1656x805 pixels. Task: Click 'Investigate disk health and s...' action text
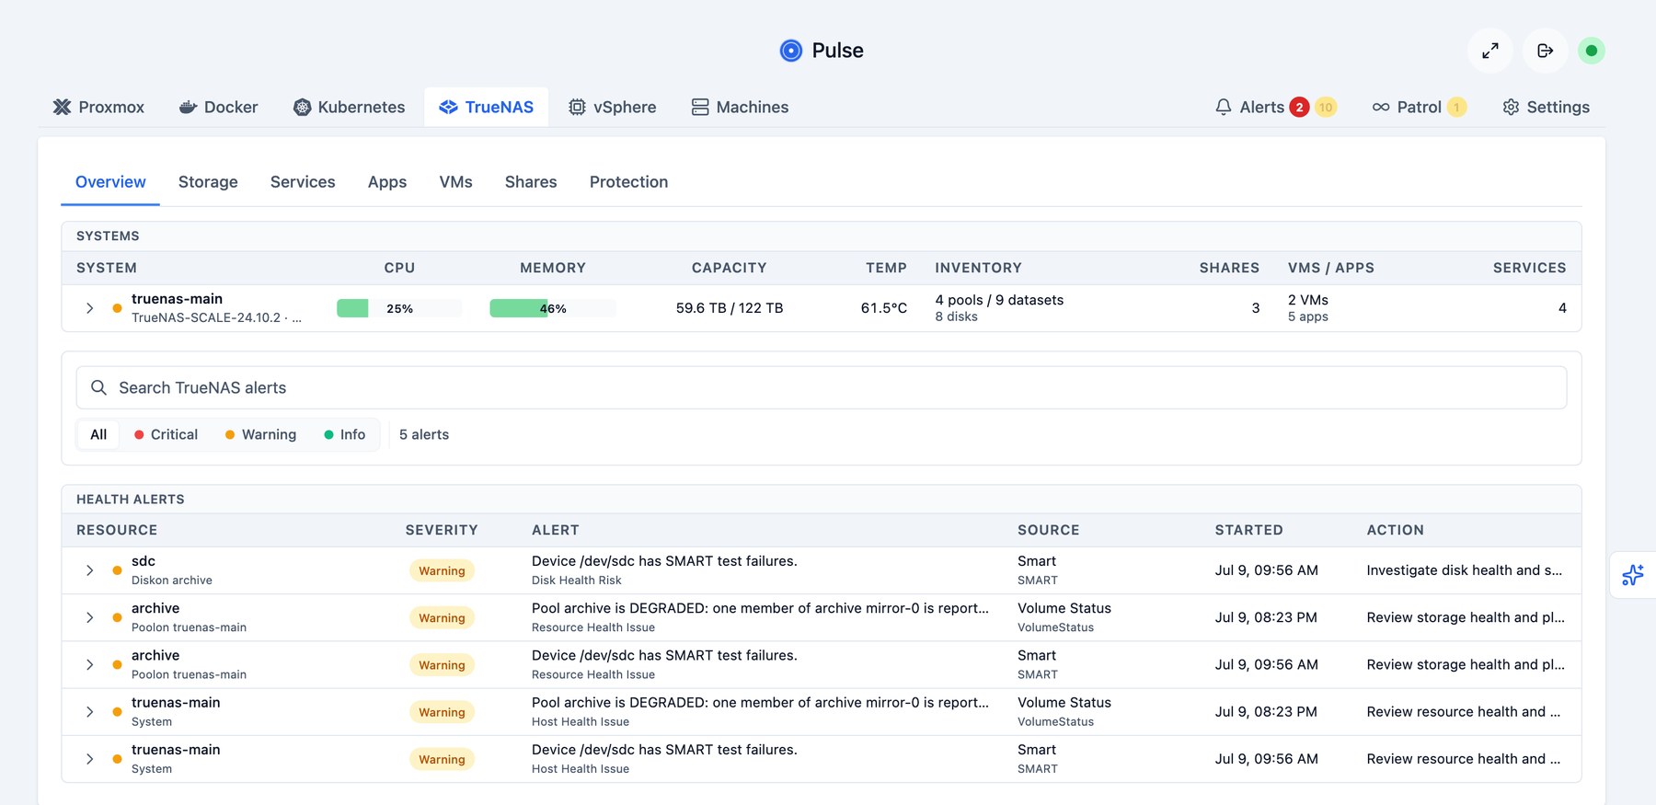[1465, 570]
